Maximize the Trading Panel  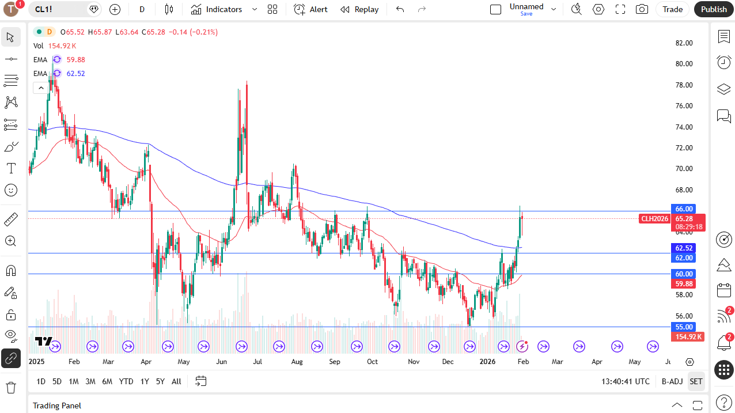pos(698,406)
